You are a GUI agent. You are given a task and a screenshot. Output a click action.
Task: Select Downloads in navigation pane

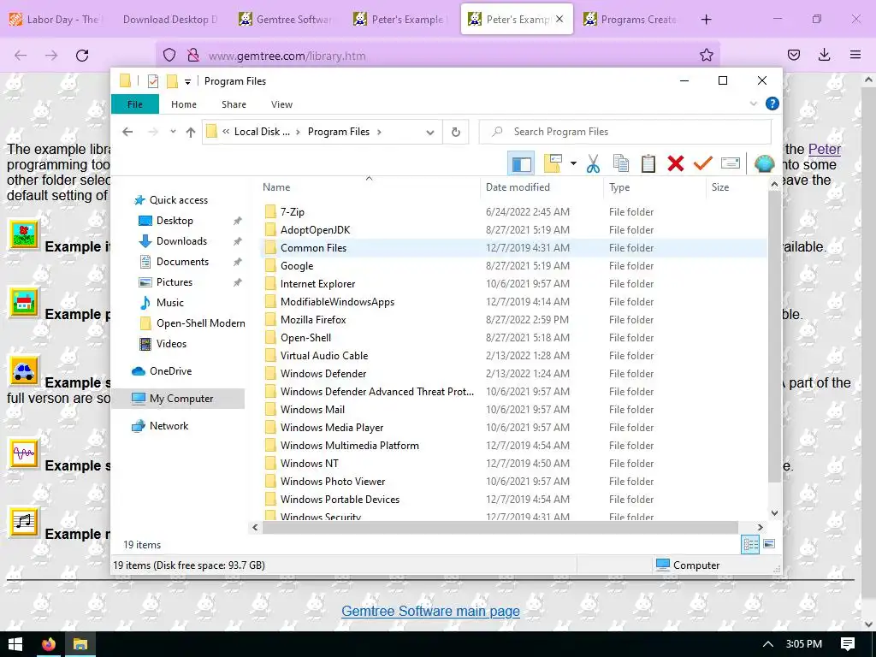pos(181,241)
